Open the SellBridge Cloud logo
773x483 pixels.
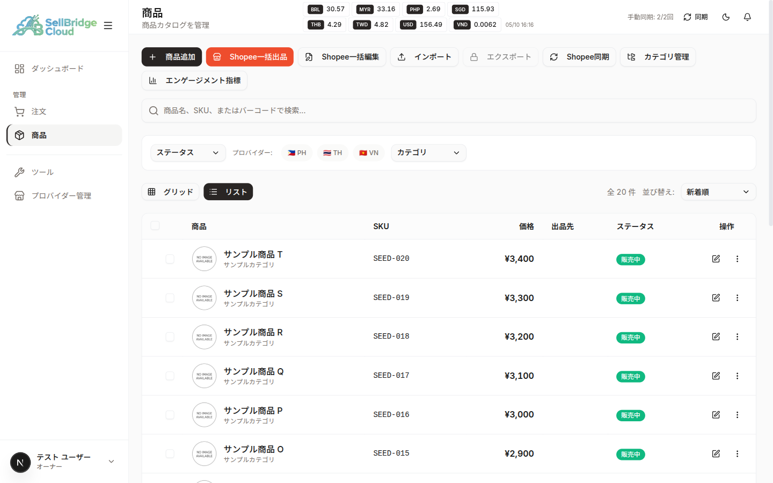click(x=55, y=25)
